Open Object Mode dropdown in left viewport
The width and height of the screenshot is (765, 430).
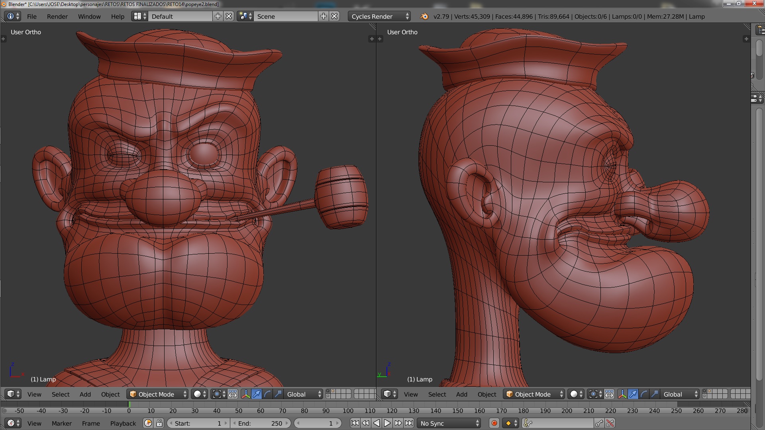pyautogui.click(x=157, y=394)
